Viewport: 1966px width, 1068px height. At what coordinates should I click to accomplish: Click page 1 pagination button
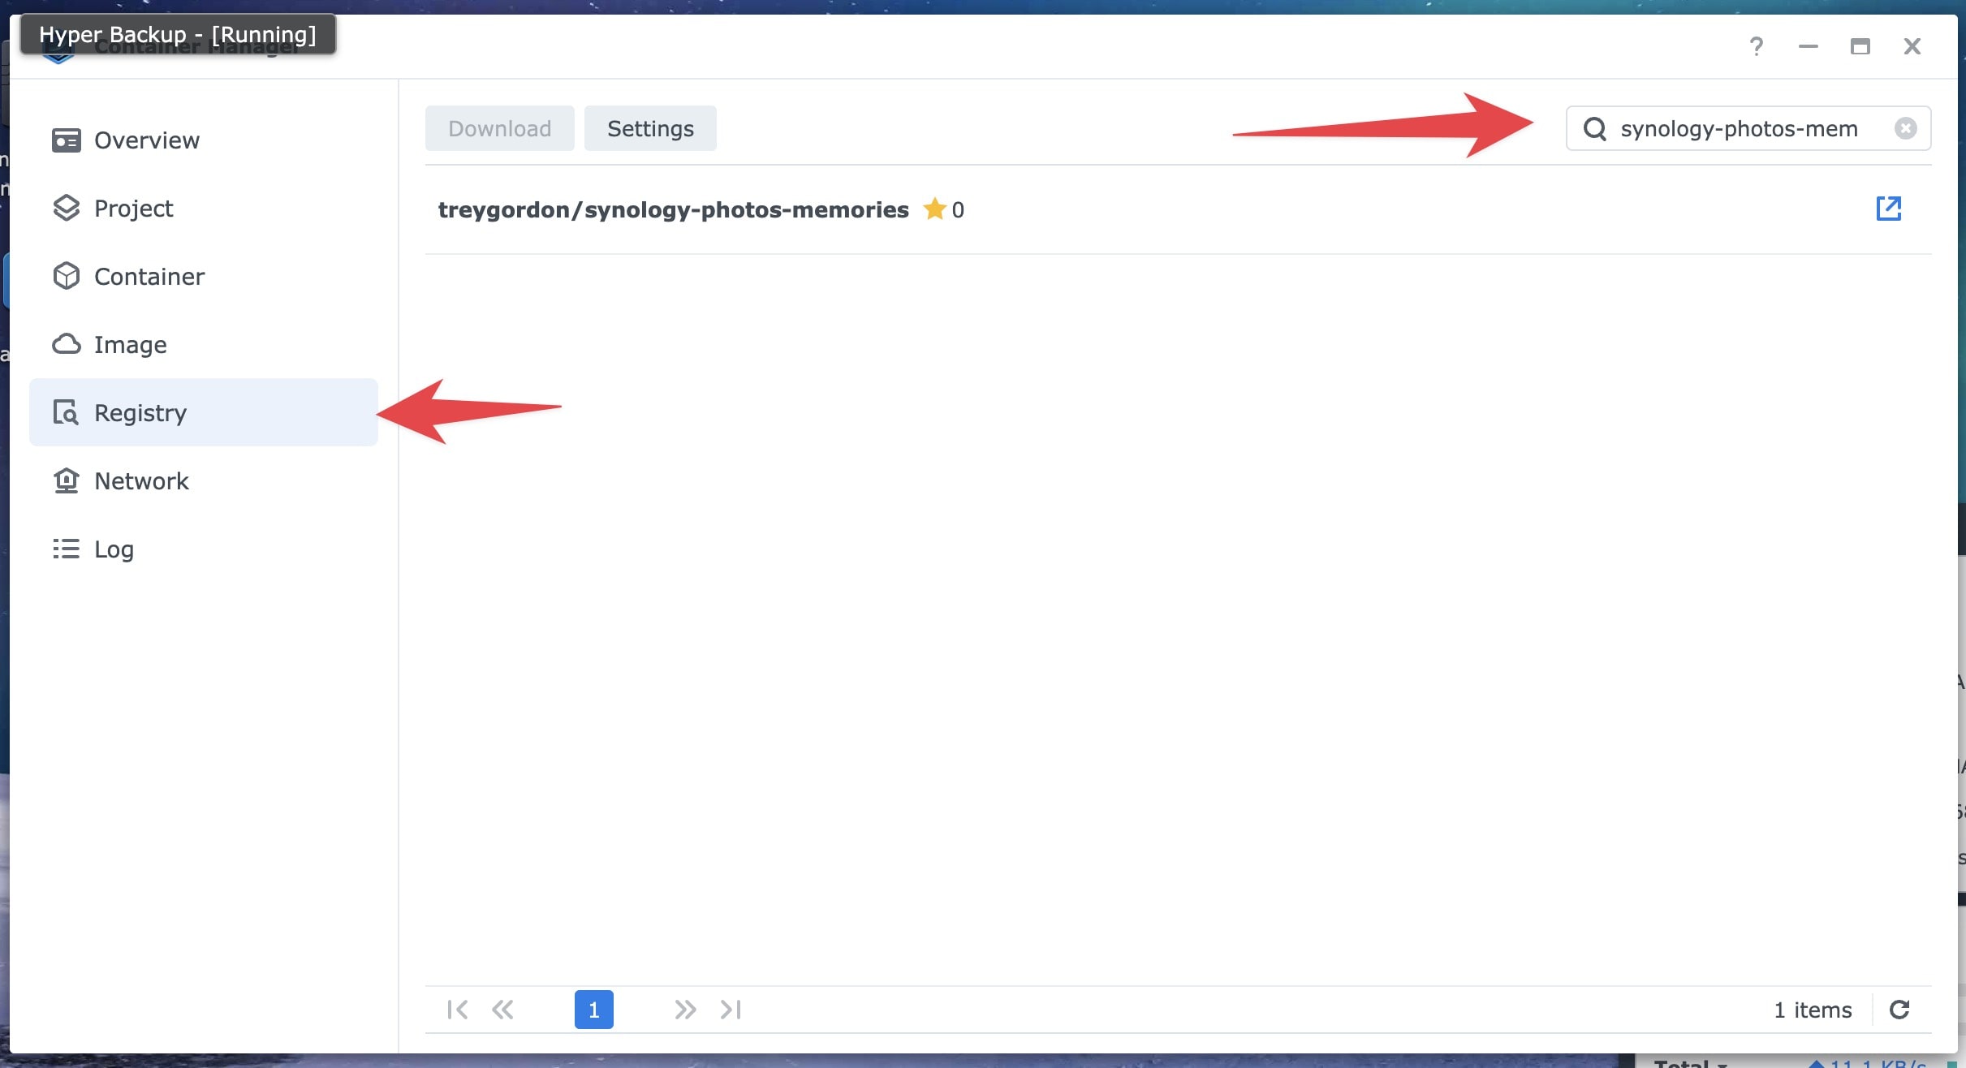click(594, 1009)
